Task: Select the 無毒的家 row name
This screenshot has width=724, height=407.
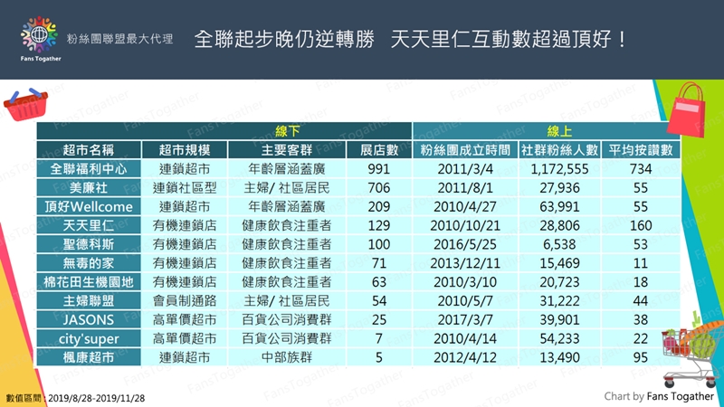Action: coord(89,263)
